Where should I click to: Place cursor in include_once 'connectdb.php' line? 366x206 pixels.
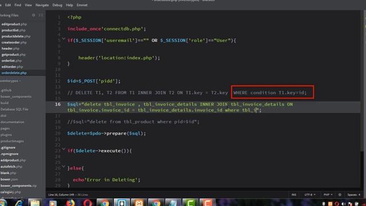coord(106,29)
